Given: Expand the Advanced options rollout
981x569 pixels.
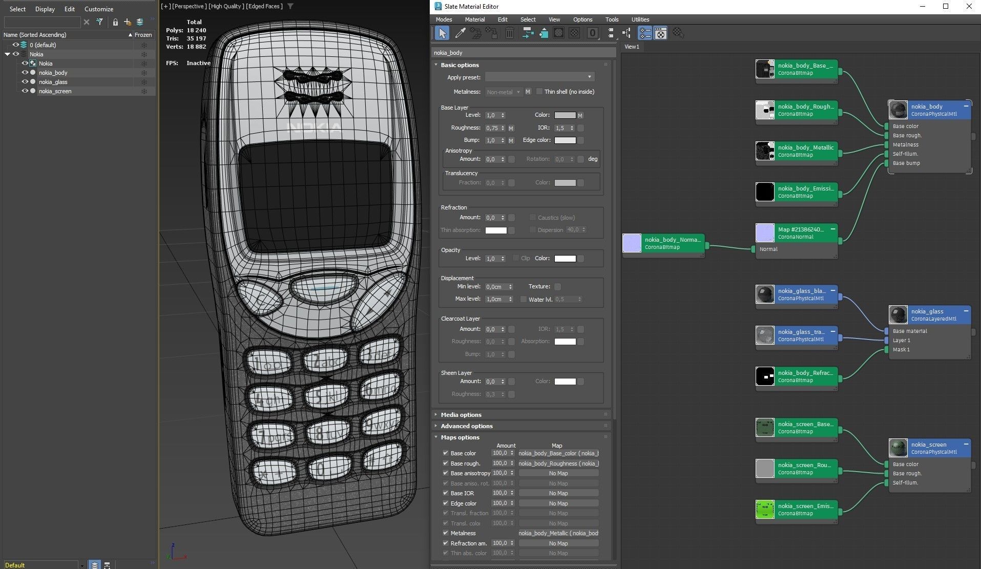Looking at the screenshot, I should 436,426.
